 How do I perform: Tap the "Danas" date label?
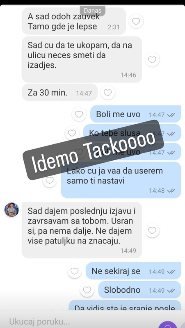click(93, 11)
